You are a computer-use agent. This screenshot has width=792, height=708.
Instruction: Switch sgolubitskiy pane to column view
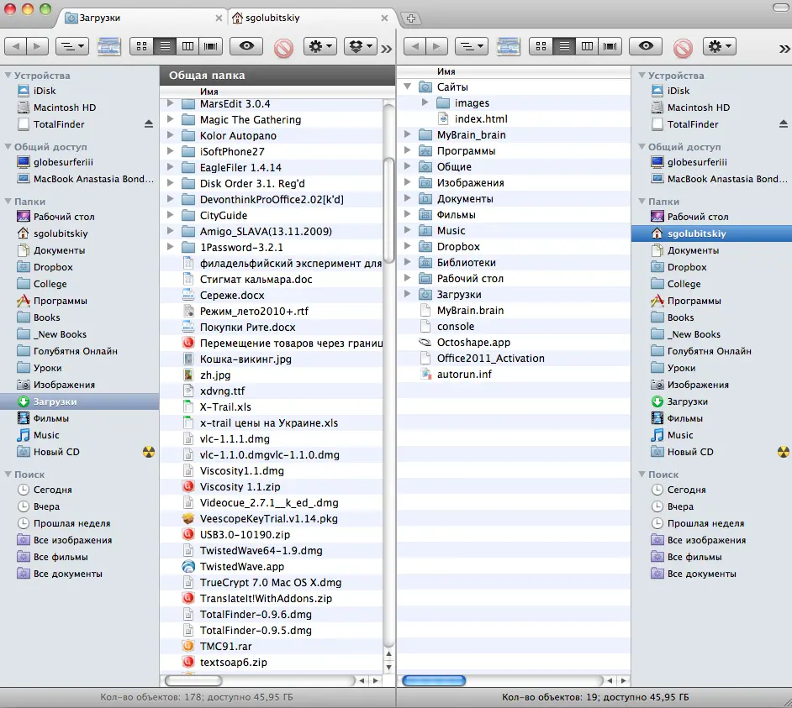588,46
